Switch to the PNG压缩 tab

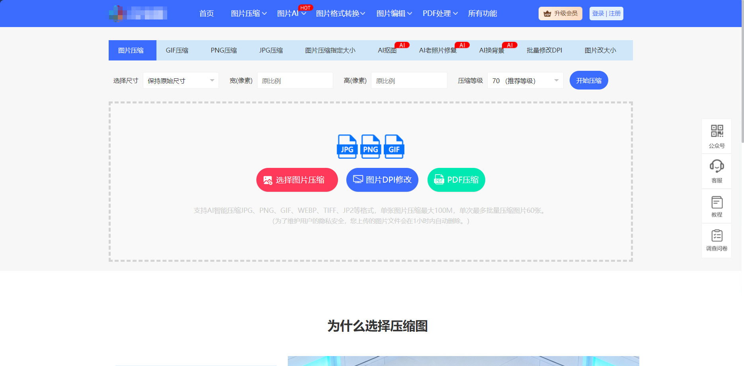224,51
